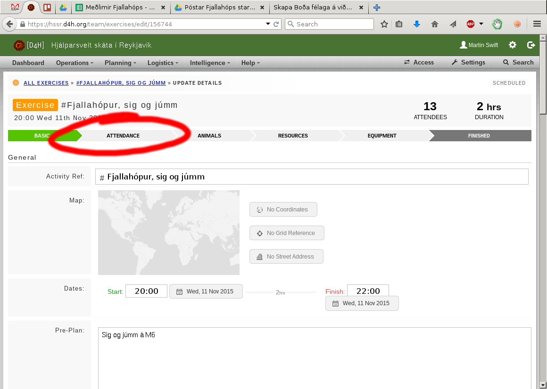
Task: Open Settings with the wrench icon
Action: point(468,62)
